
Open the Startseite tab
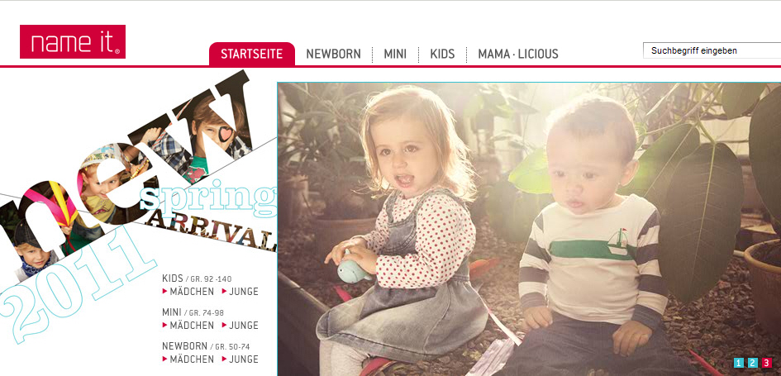251,54
